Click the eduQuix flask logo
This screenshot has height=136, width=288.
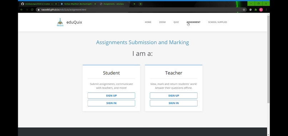[x=60, y=22]
